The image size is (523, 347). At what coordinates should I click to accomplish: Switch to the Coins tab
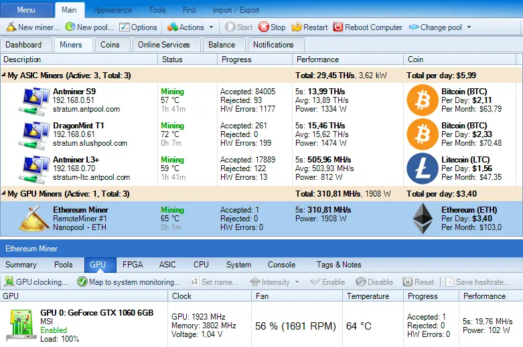coord(110,45)
